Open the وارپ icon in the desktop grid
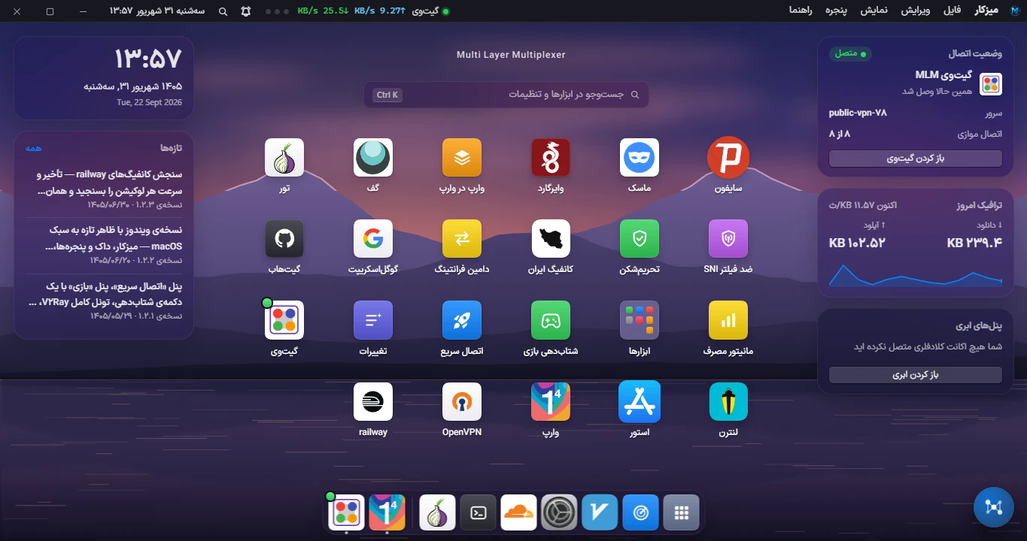 [x=551, y=401]
